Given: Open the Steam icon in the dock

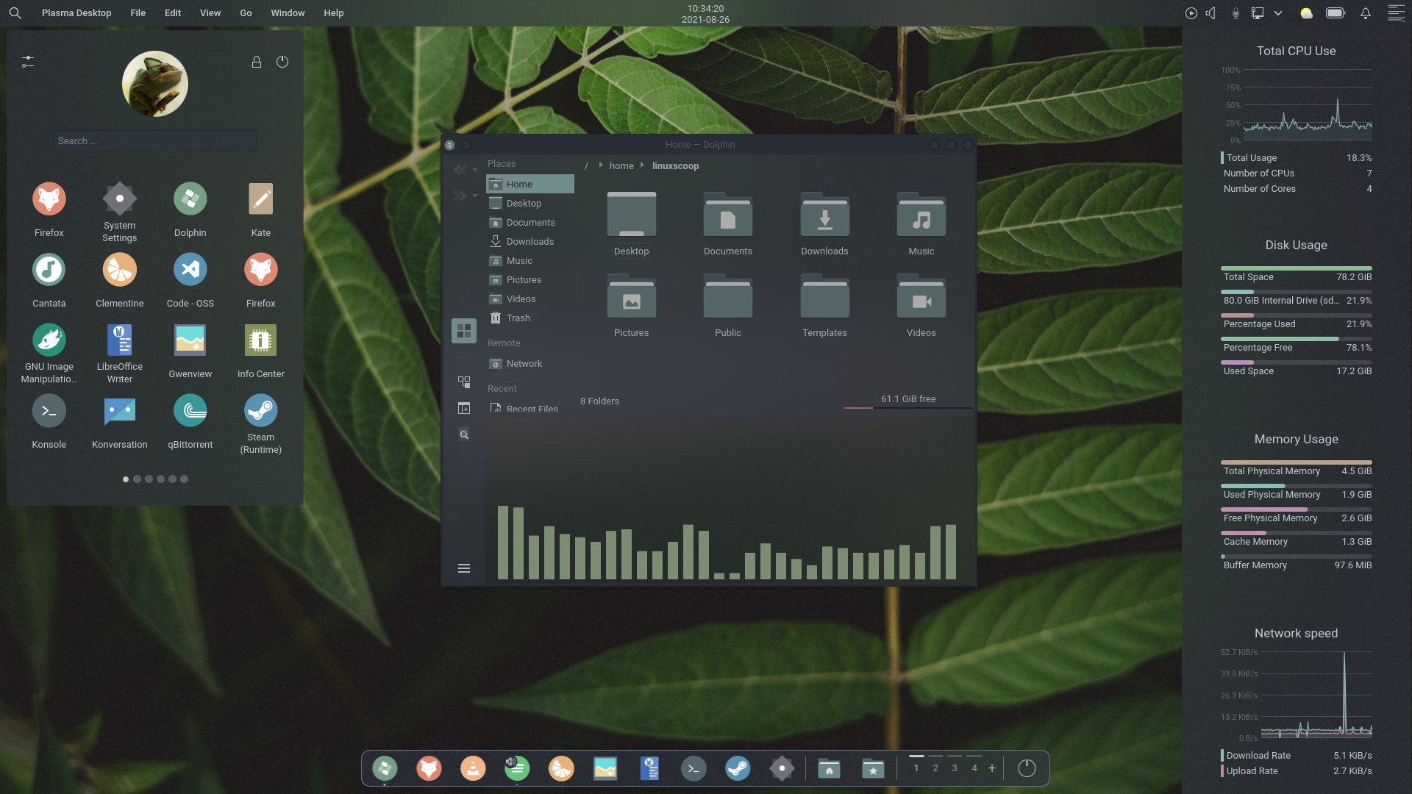Looking at the screenshot, I should click(x=738, y=768).
